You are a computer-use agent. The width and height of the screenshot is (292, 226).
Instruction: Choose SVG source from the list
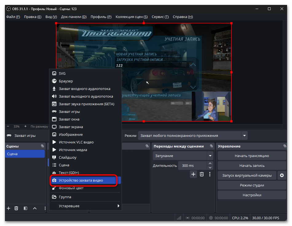click(x=86, y=73)
